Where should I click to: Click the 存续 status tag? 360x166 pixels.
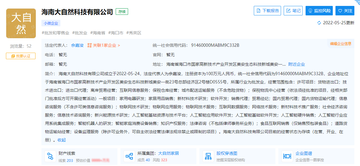tap(122, 12)
